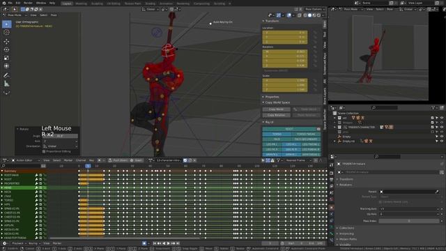The width and height of the screenshot is (446, 251).
Task: Collapse the Transform panel
Action: pyautogui.click(x=263, y=21)
